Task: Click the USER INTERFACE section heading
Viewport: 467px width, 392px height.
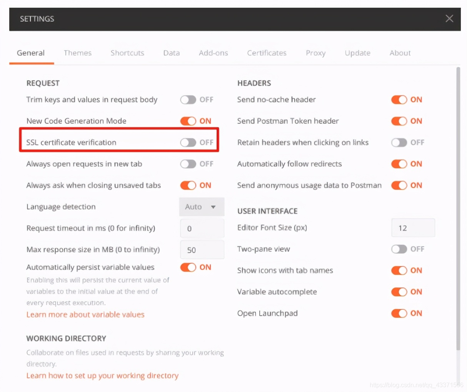Action: pos(267,211)
